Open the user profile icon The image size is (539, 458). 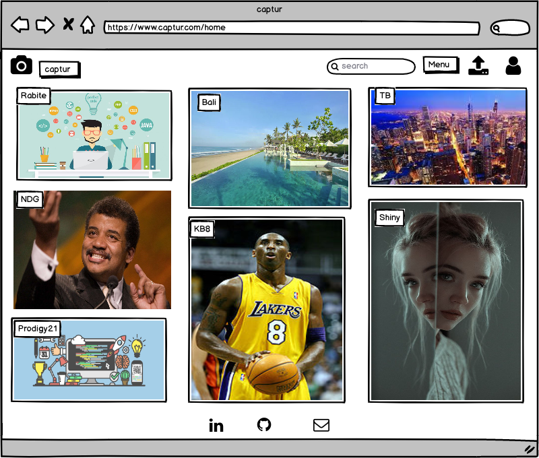coord(513,65)
